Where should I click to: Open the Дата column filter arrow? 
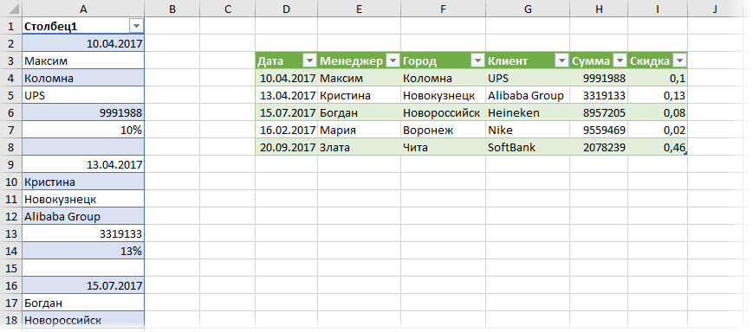[309, 61]
